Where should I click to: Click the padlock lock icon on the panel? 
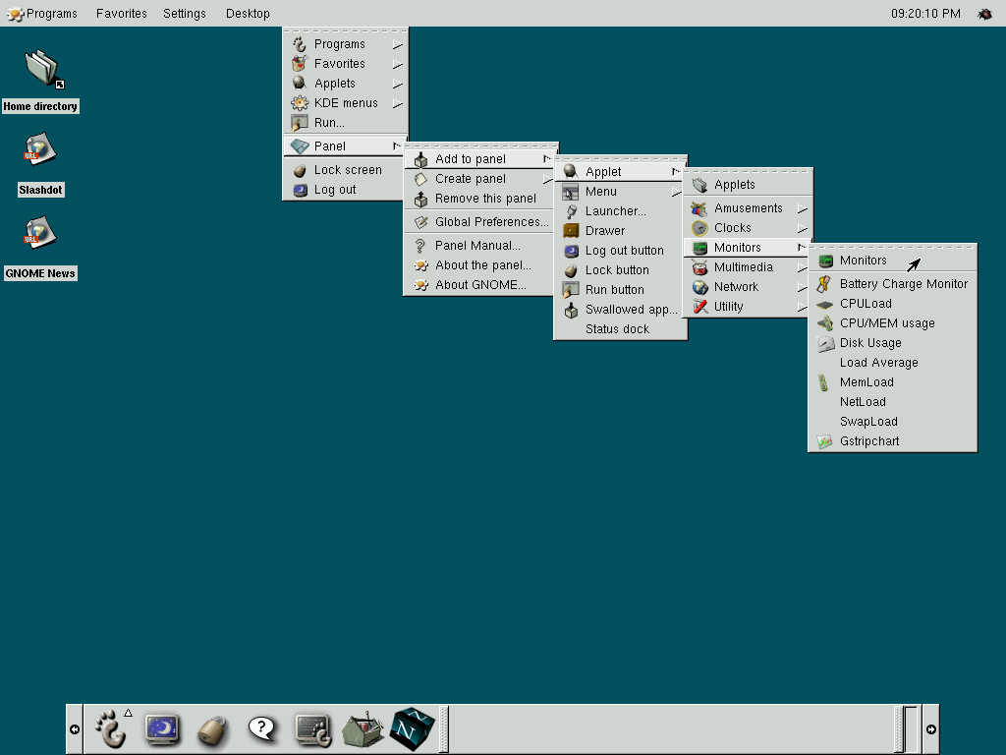(212, 728)
